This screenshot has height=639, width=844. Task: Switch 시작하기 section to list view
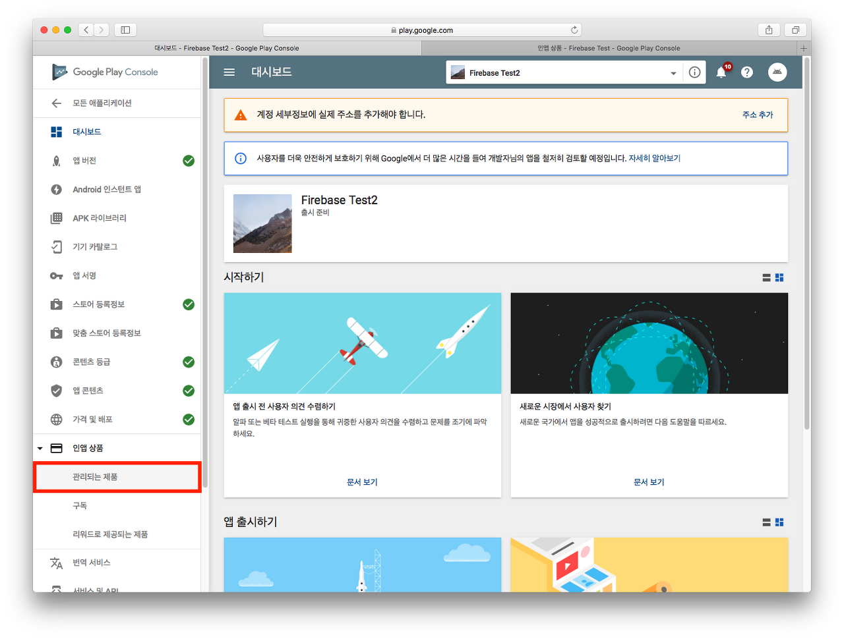[x=766, y=278]
